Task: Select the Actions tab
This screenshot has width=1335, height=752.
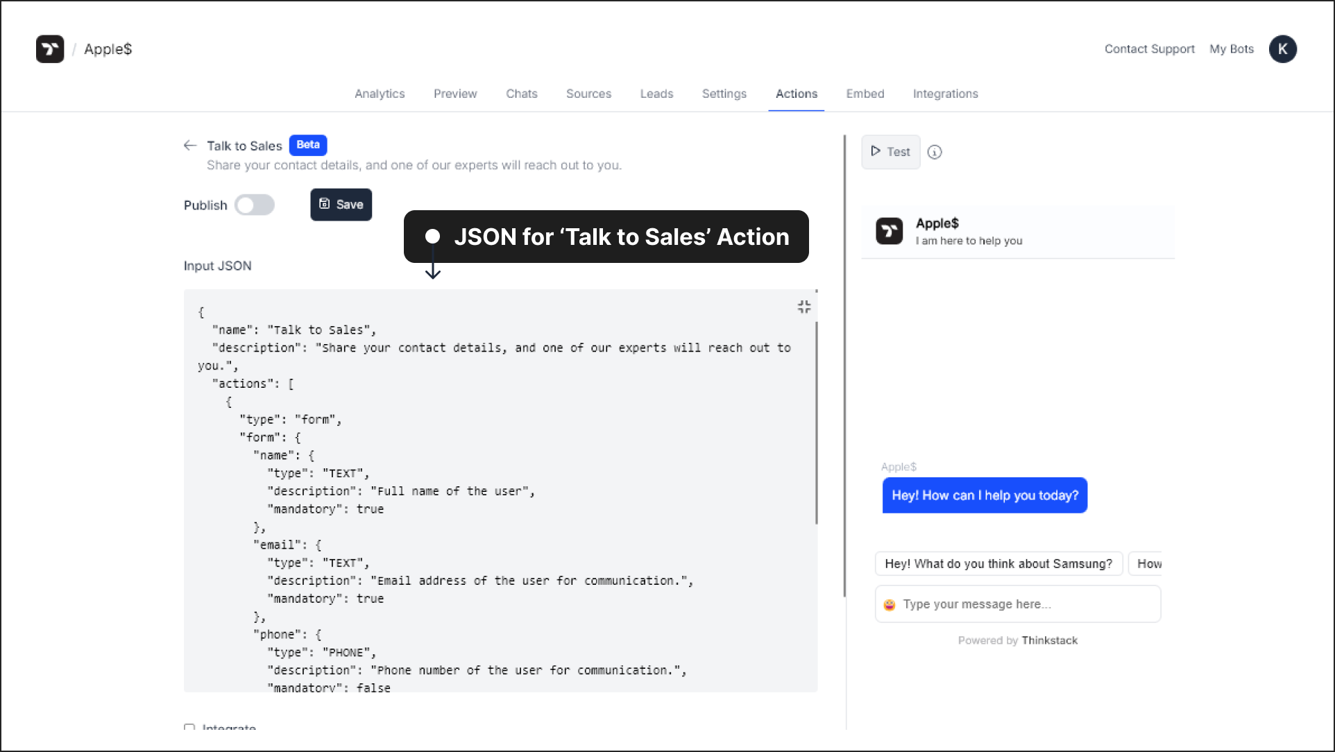Action: coord(797,94)
